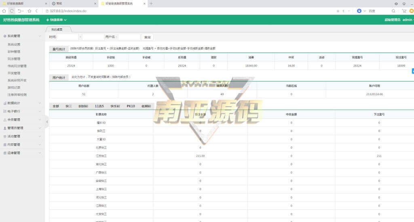Viewport: 414px width, 222px height.
Task: Click the 会员管理 user icon
Action: click(x=5, y=119)
